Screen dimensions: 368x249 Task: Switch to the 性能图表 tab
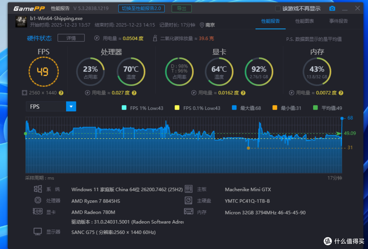coord(304,21)
